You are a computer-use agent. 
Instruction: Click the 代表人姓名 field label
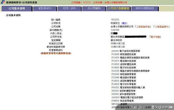pos(56,33)
